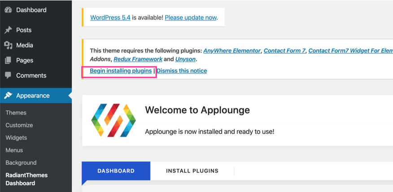
Task: Dismiss this notice about required plugins
Action: pos(182,71)
